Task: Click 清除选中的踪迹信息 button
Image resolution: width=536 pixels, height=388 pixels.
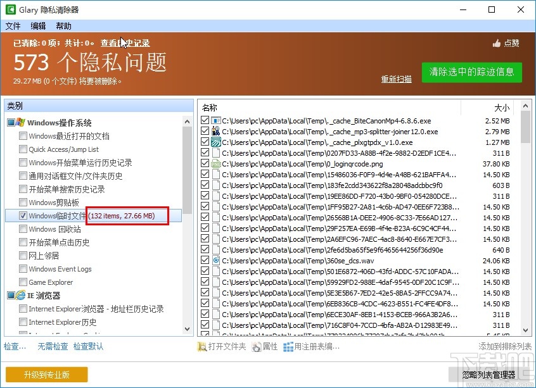Action: tap(472, 72)
